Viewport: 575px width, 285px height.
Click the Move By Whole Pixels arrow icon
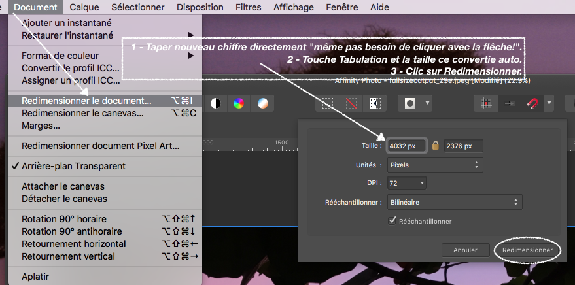click(x=510, y=104)
